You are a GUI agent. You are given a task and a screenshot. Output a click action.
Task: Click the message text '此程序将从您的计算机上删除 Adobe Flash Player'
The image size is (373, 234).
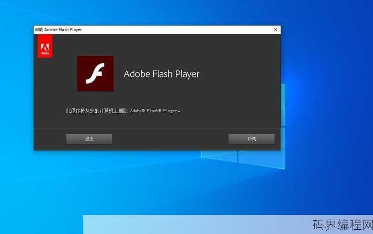click(123, 111)
